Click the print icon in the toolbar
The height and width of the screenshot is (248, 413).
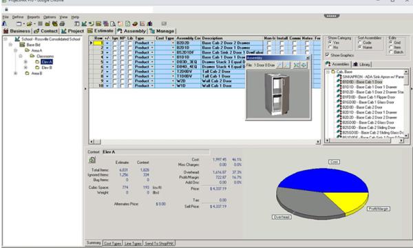[62, 23]
